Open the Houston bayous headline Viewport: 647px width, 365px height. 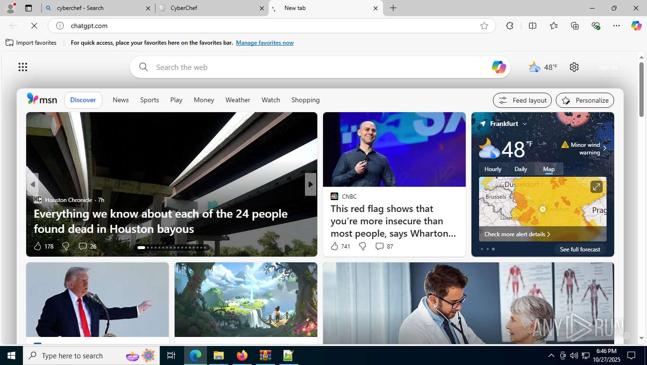(161, 221)
